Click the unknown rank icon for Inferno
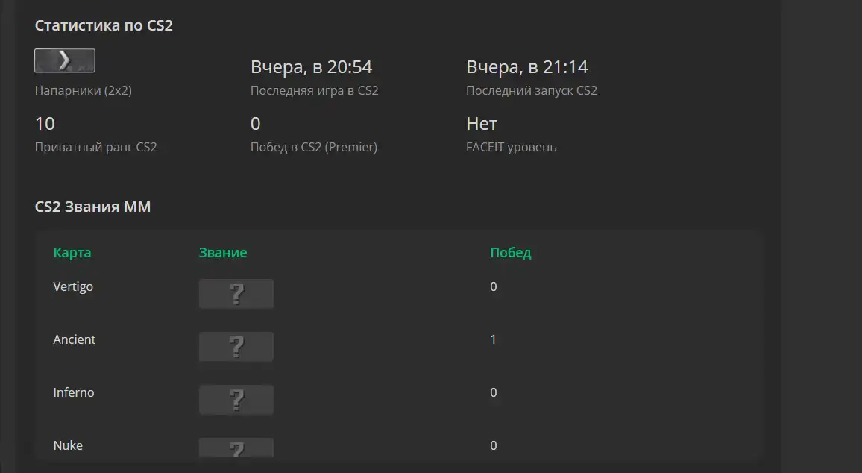Screen dimensions: 862x473 (236, 399)
